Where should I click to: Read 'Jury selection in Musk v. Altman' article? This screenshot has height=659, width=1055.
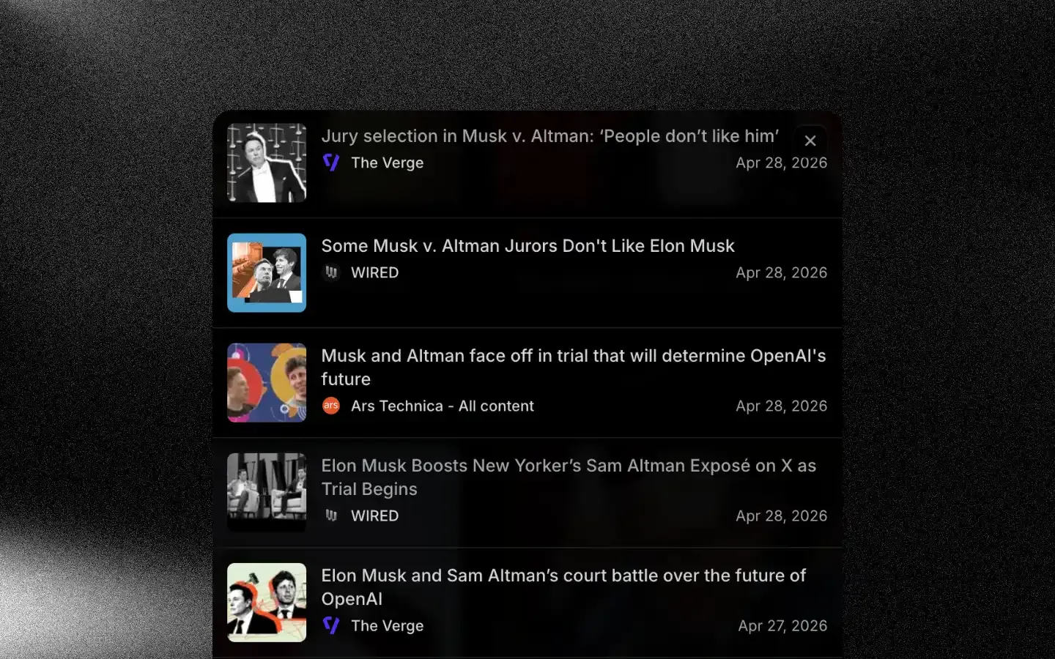click(550, 136)
